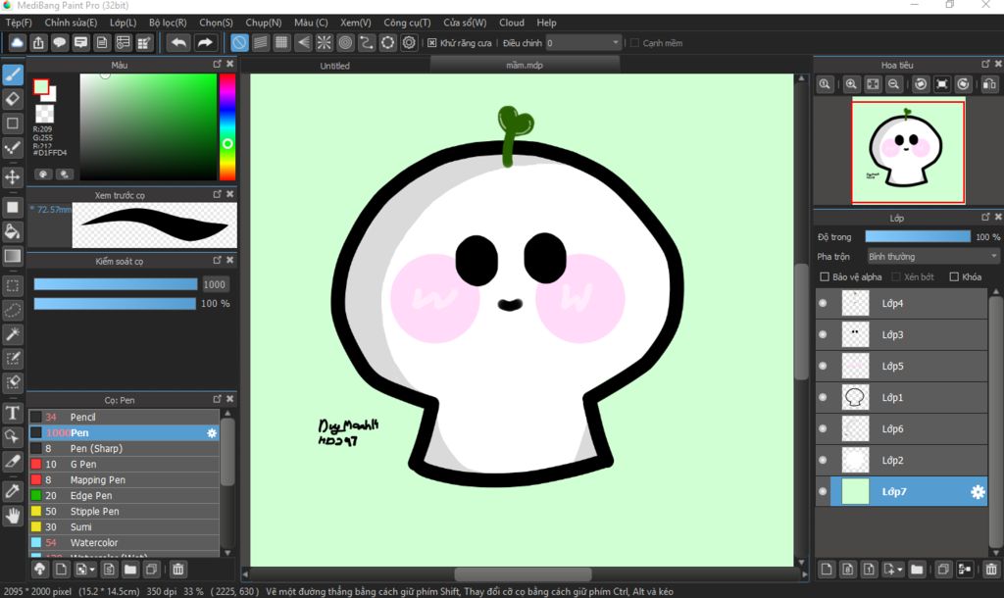The width and height of the screenshot is (1004, 598).
Task: Hide the Lớp4 layer
Action: (x=823, y=304)
